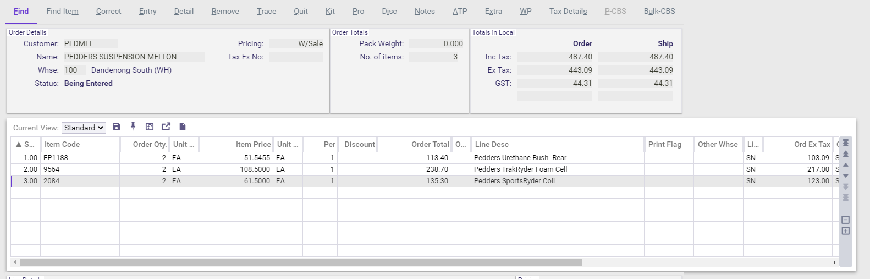Click the Quit option
Viewport: 870px width, 279px height.
pos(300,11)
